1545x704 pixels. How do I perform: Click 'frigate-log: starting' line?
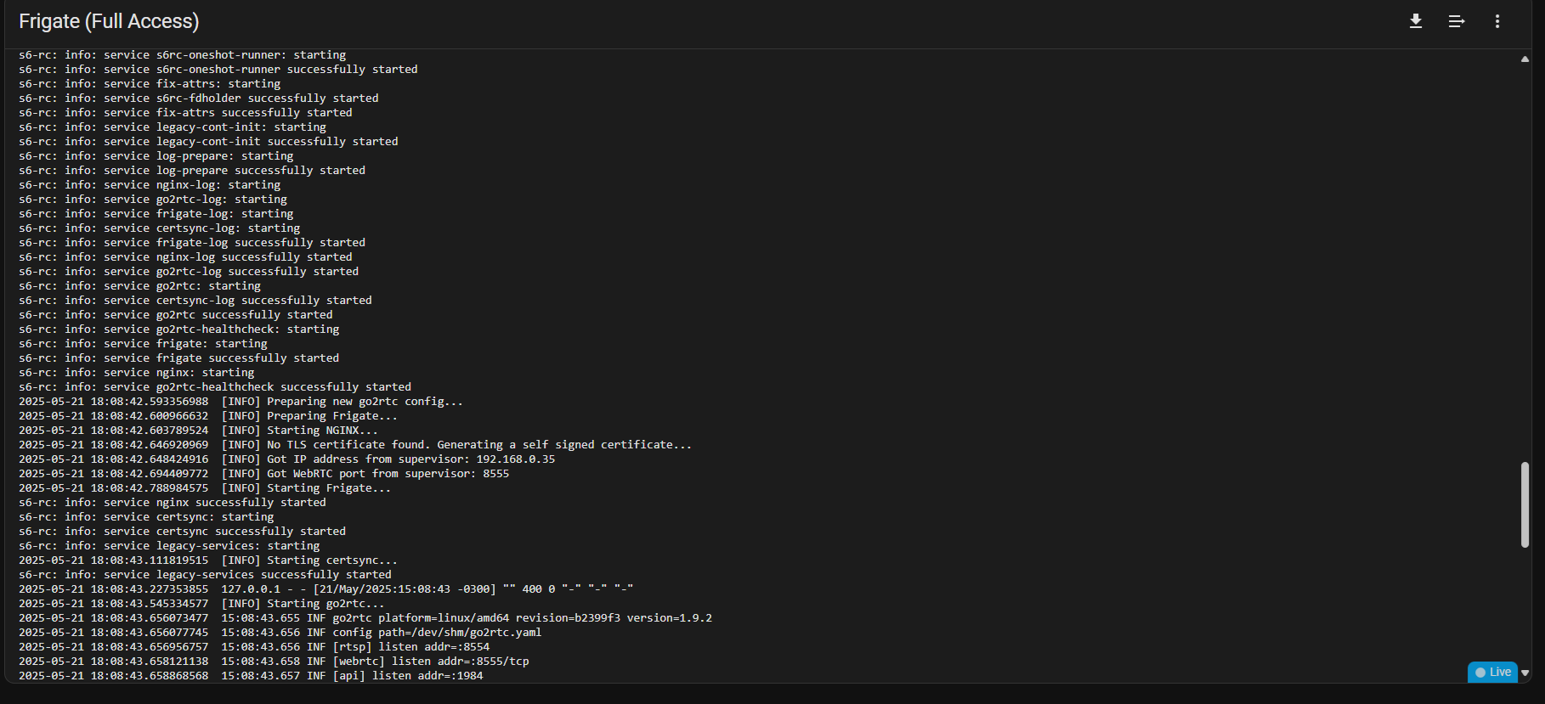pos(156,214)
